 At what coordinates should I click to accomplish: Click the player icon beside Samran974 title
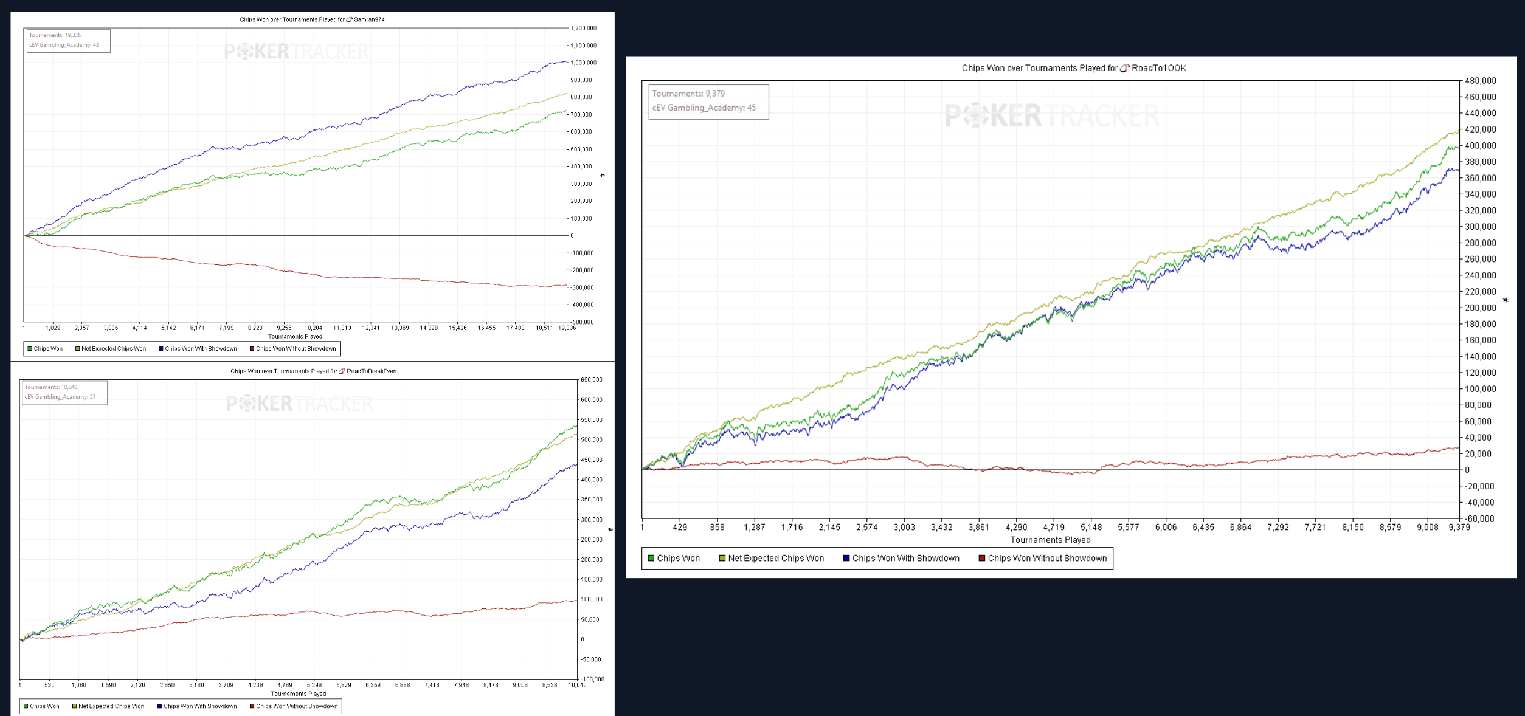pyautogui.click(x=349, y=19)
